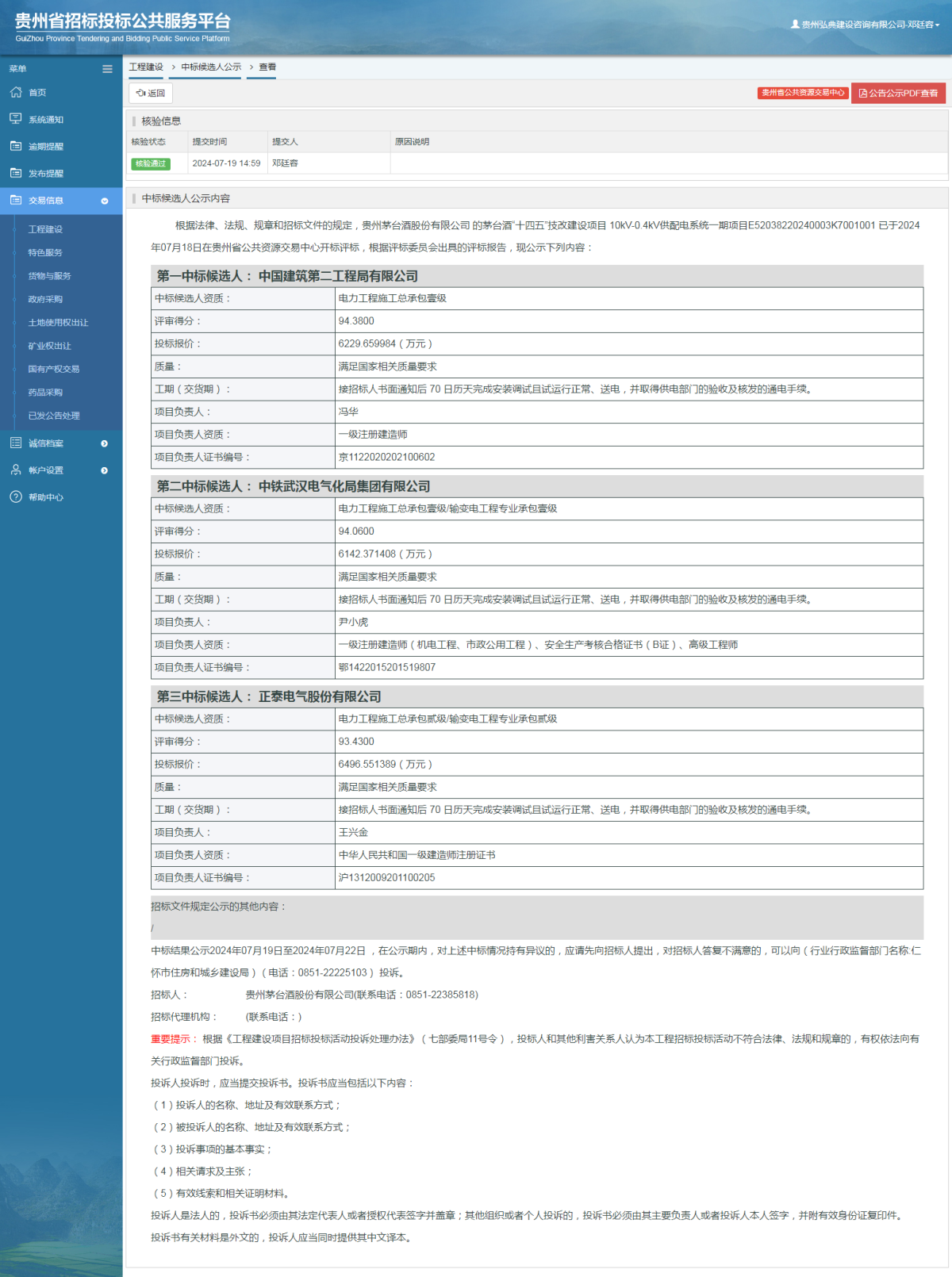Click the list icon beside 诚信档案
Image resolution: width=952 pixels, height=1277 pixels.
[x=16, y=443]
